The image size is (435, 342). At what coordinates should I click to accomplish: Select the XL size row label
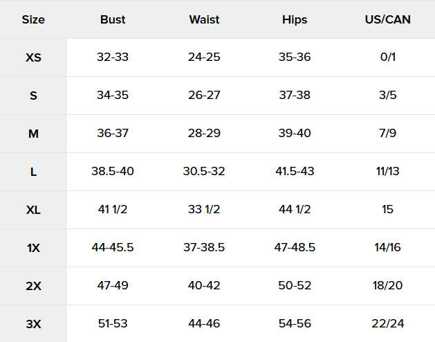tap(33, 210)
